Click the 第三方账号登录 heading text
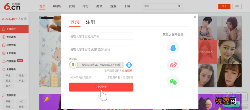This screenshot has width=250, height=110. 173,35
